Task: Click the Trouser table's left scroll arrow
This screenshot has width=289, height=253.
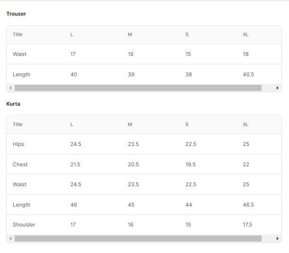Action: [x=10, y=88]
